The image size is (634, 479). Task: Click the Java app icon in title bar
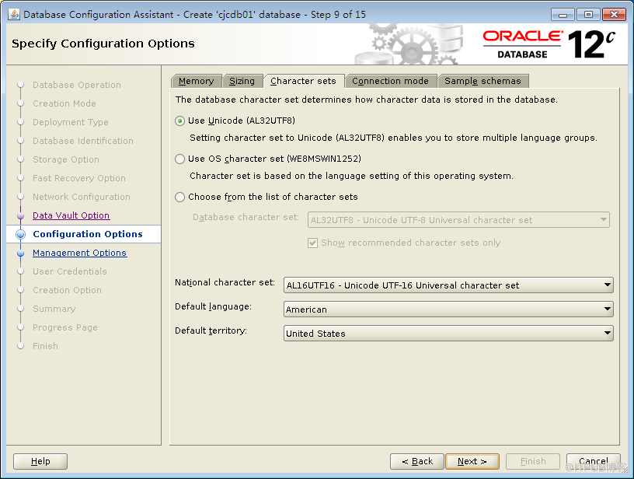click(x=14, y=15)
